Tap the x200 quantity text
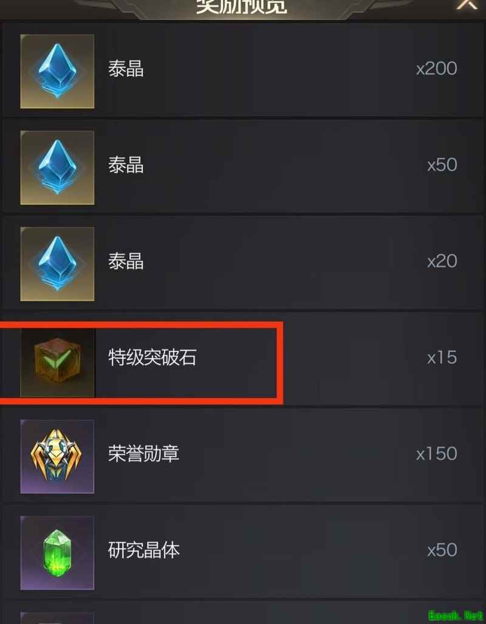Viewport: 486px width, 624px height. pyautogui.click(x=437, y=69)
